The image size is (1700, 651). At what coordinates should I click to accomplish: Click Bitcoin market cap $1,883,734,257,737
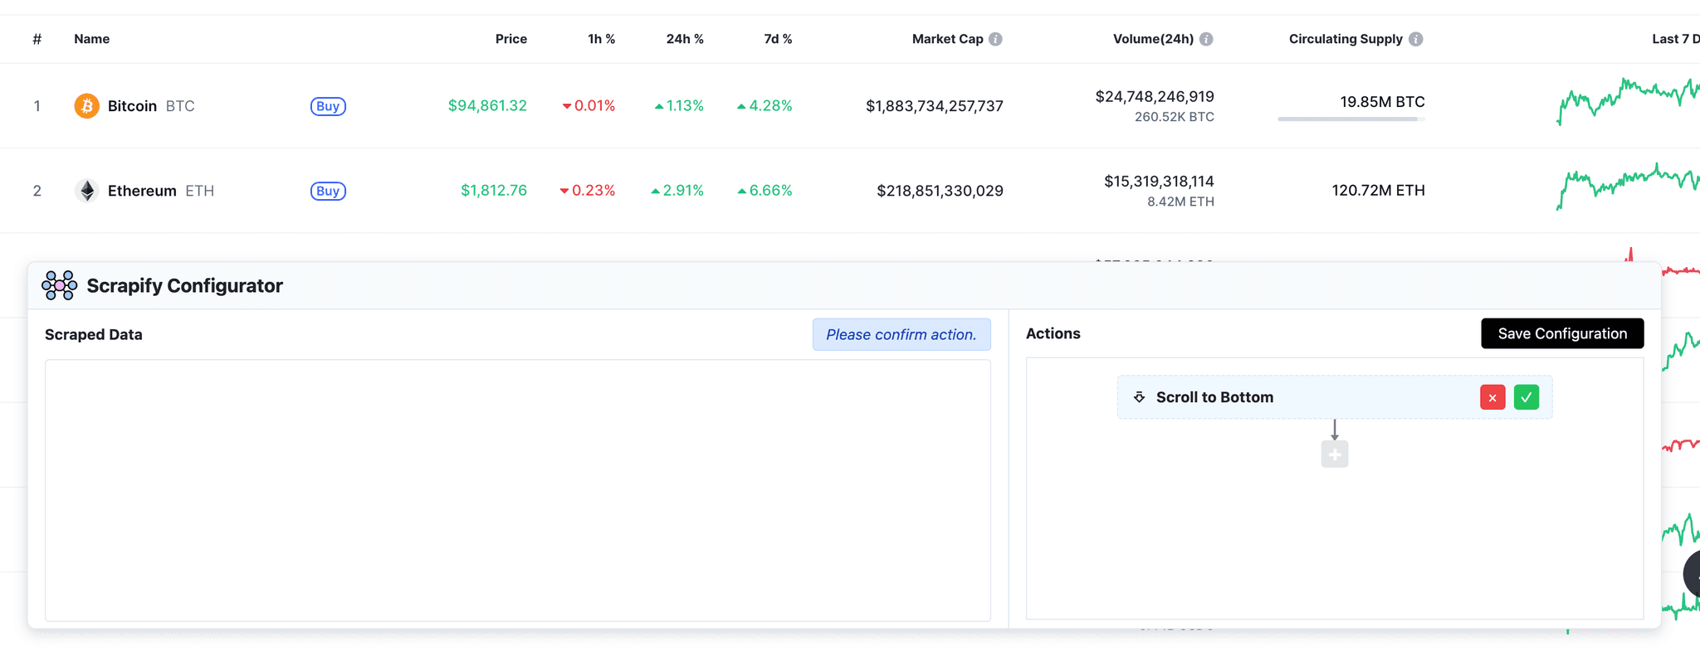(935, 106)
